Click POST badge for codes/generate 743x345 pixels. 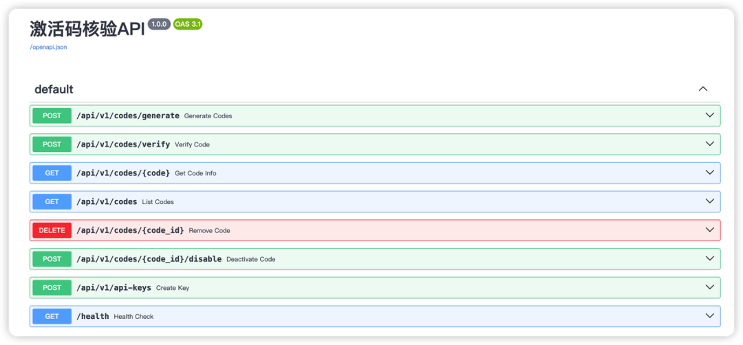[52, 115]
